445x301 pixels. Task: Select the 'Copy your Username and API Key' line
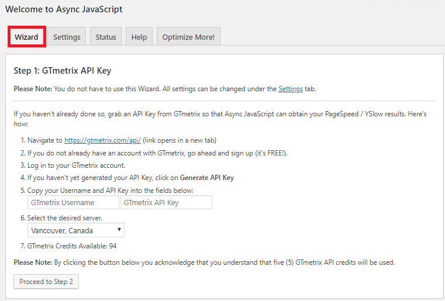110,191
